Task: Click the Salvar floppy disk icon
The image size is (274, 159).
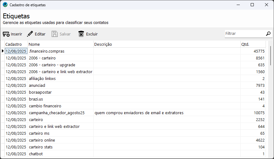Action: pos(54,34)
